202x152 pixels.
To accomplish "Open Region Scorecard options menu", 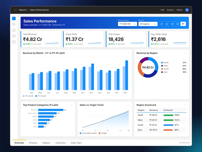I will point(185,105).
